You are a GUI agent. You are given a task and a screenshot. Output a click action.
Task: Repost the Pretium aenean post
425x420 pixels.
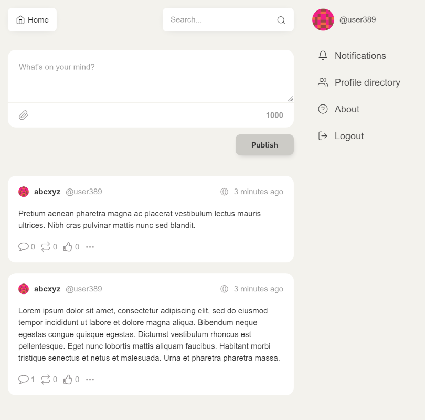pyautogui.click(x=46, y=247)
